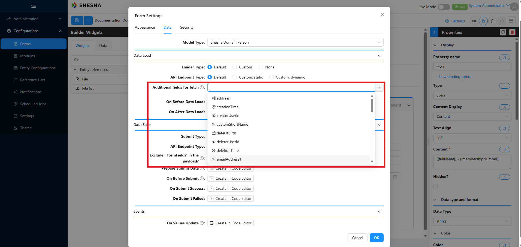Select Custom: dynamic API endpoint radio
The width and height of the screenshot is (521, 247).
click(272, 77)
